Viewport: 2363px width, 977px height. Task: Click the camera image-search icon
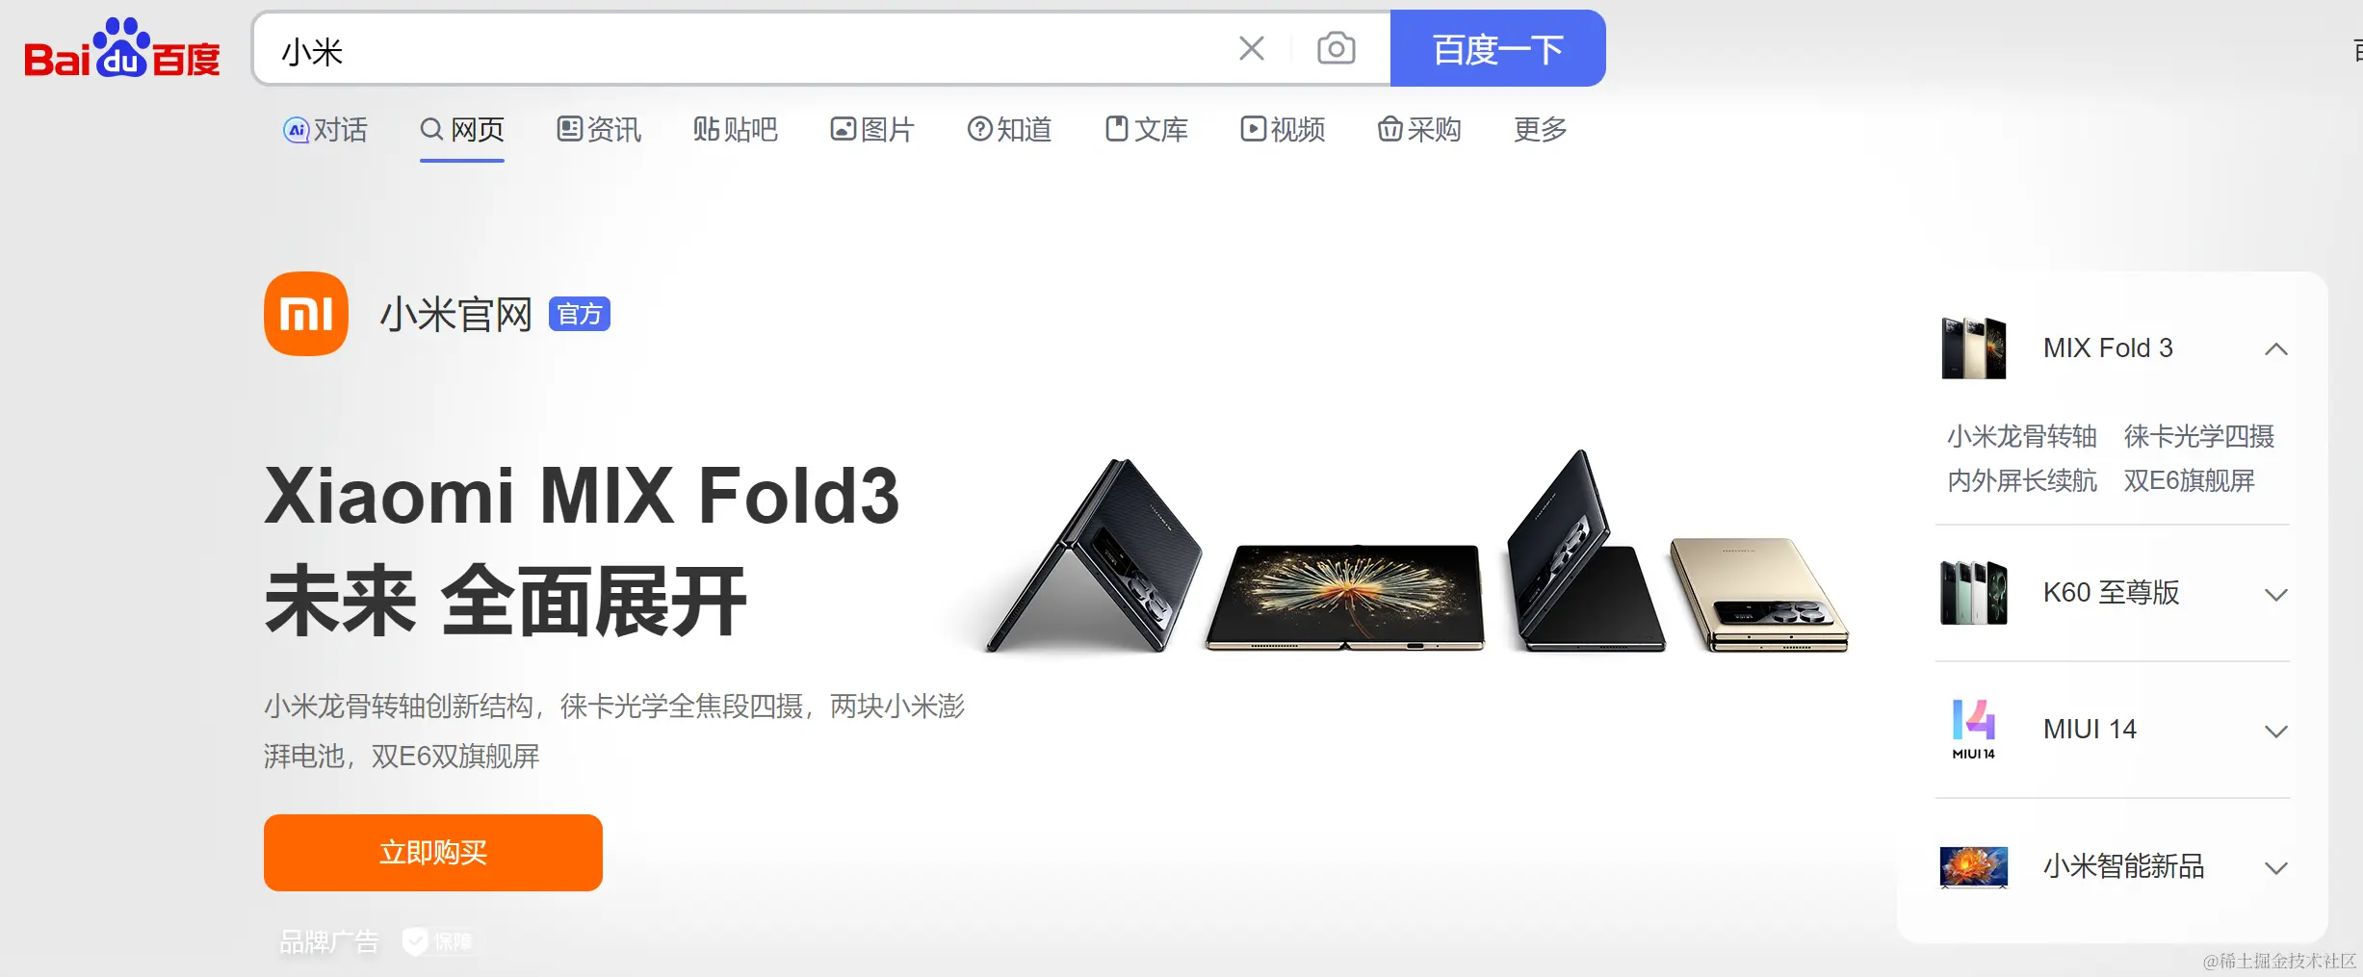[1336, 48]
